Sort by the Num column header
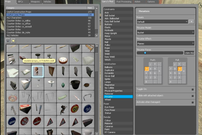This screenshot has height=135, width=202. click(91, 8)
